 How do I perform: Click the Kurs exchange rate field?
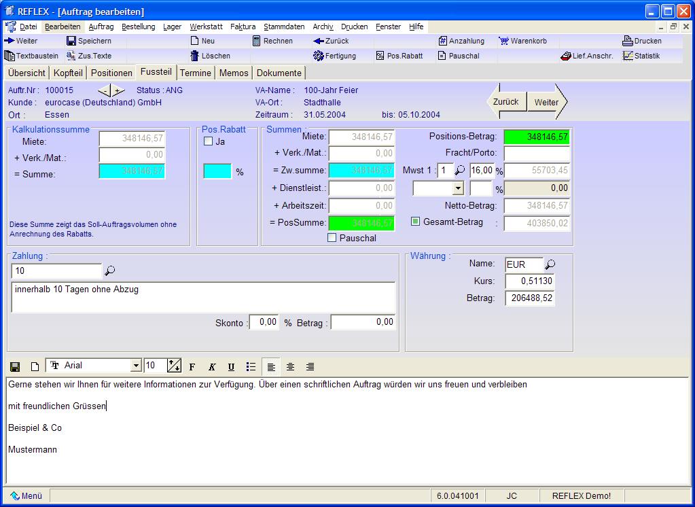(x=530, y=281)
